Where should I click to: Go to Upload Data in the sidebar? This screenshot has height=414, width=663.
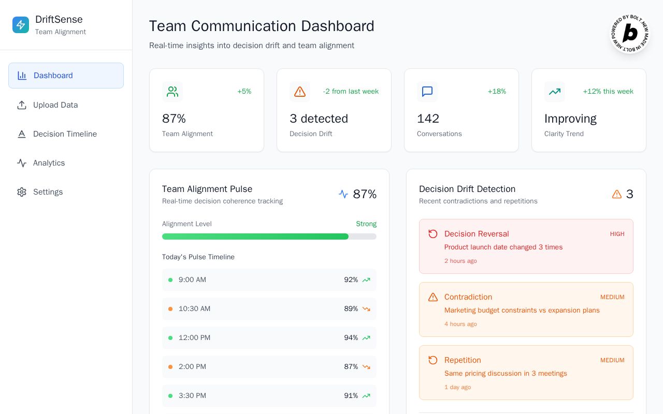66,105
